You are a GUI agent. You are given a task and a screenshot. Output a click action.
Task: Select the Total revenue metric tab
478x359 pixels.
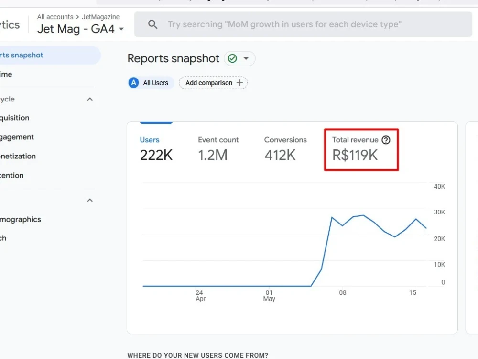point(361,149)
